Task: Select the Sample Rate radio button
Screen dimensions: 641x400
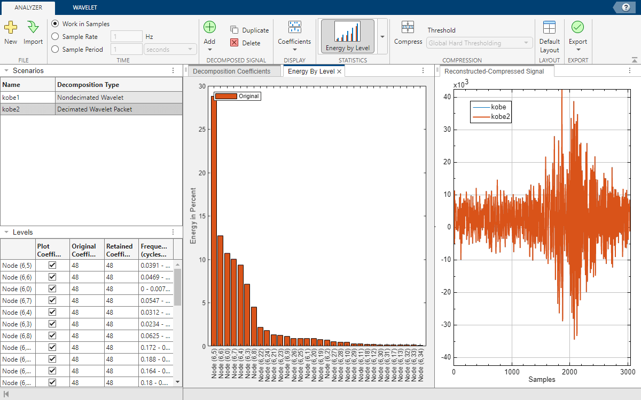Action: [55, 37]
